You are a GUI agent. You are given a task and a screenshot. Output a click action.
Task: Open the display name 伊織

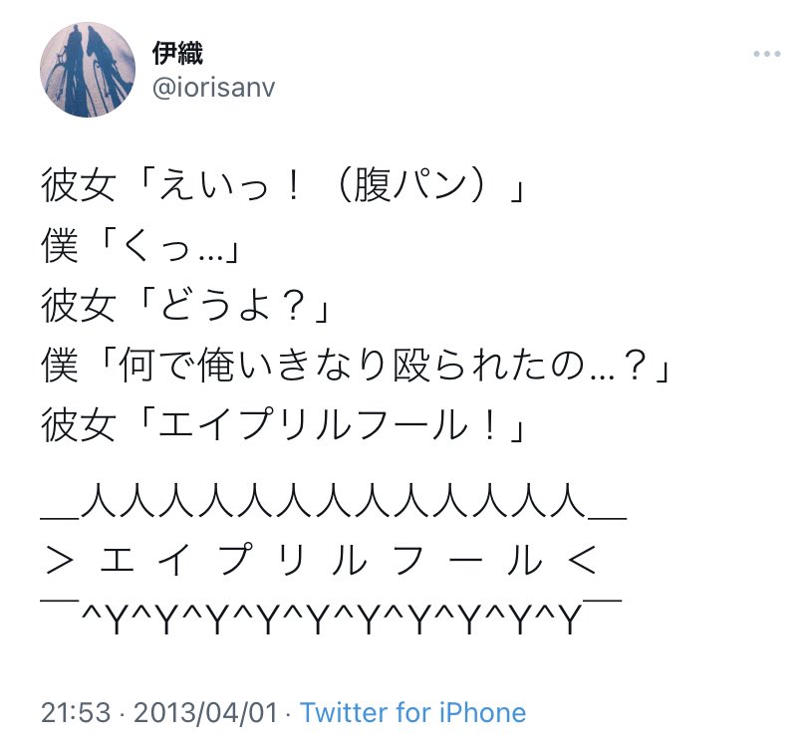[177, 53]
